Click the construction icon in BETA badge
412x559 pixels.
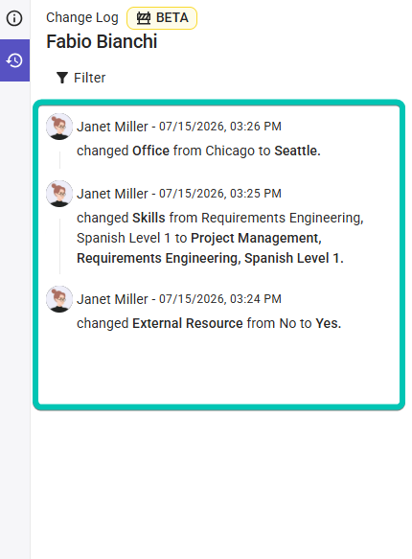pyautogui.click(x=144, y=18)
